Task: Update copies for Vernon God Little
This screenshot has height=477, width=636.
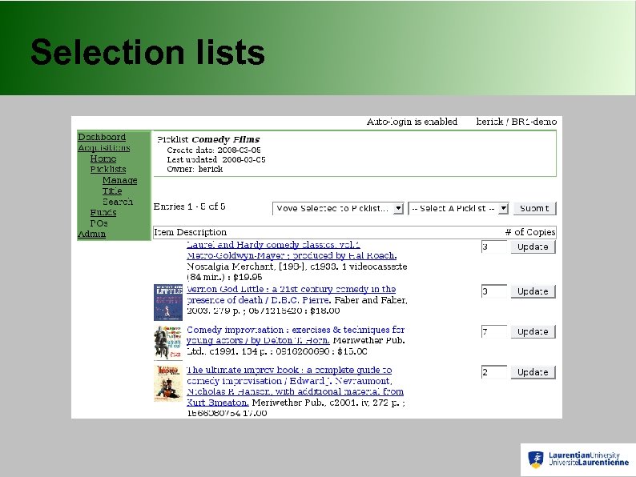Action: [x=533, y=291]
